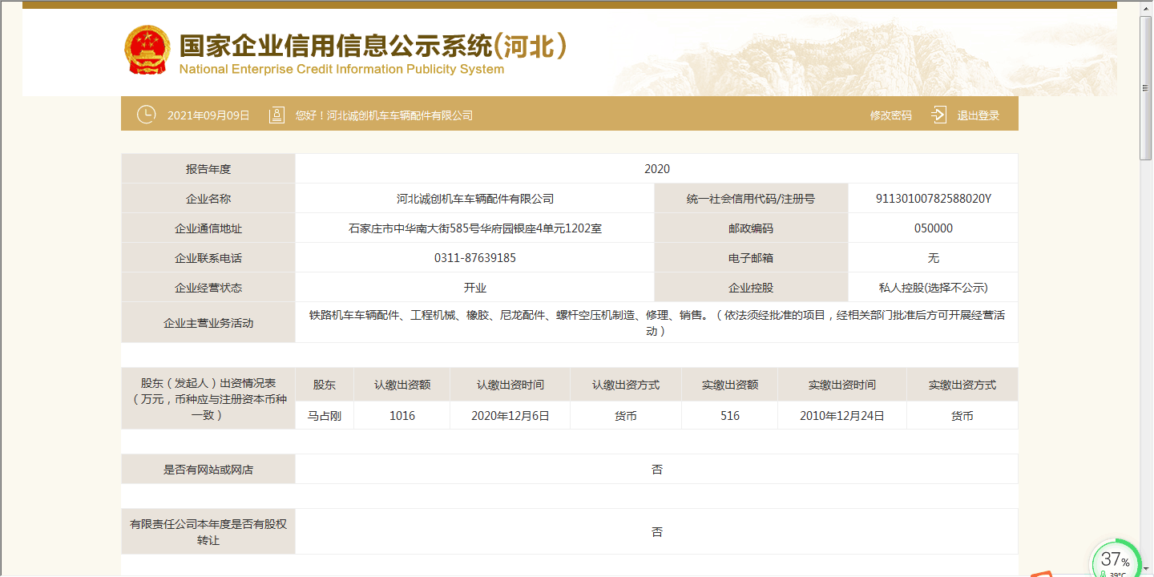This screenshot has height=577, width=1154.
Task: Click the 认缴出资时间 column header
Action: point(510,385)
